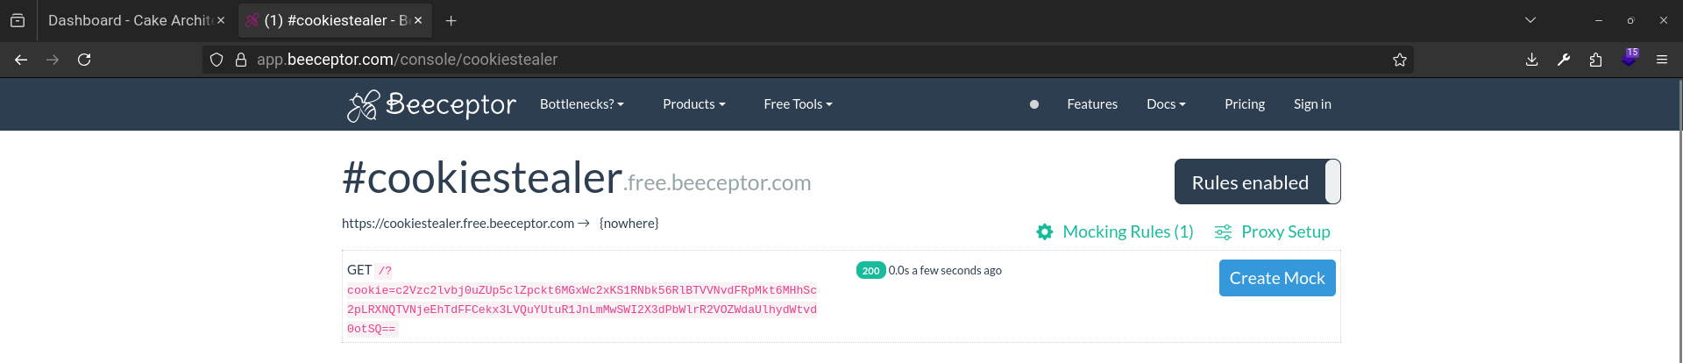Screen dimensions: 1683x363
Task: Open the browser extensions icon
Action: [1595, 60]
